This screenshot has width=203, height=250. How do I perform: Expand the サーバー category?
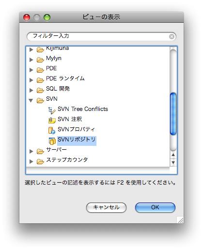click(31, 151)
